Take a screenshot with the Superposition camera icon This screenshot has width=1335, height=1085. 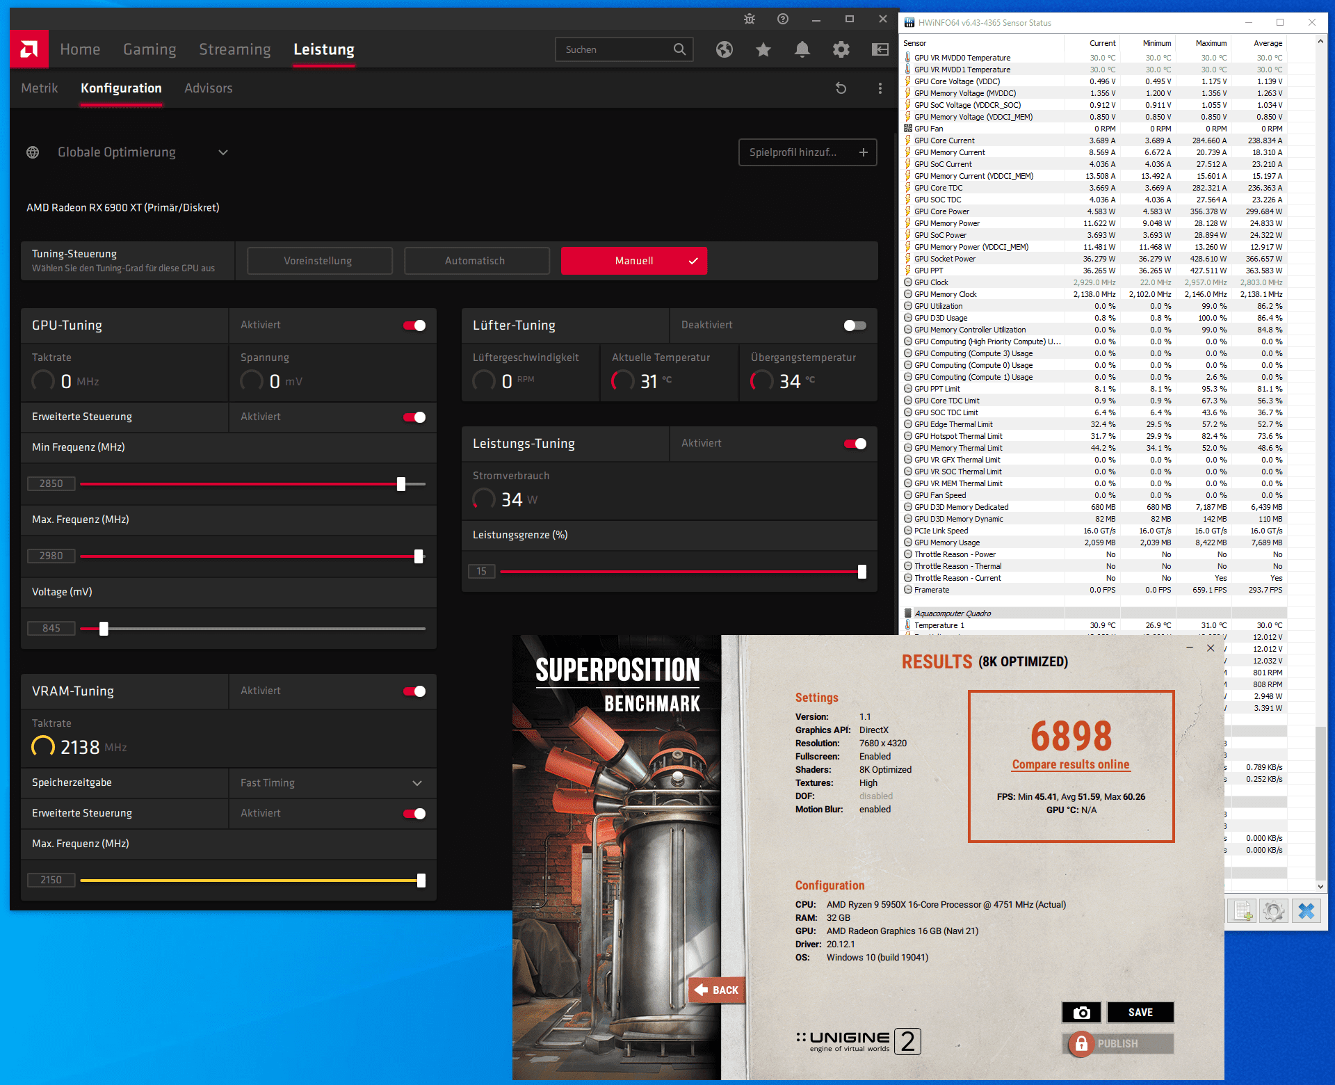point(1081,1013)
